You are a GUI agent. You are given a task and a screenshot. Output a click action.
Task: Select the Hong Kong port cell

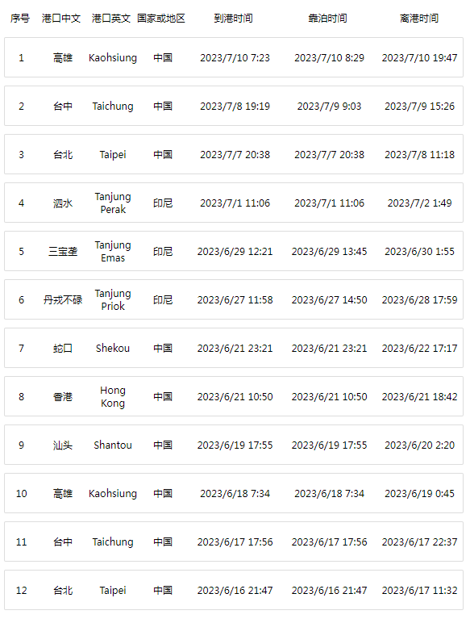113,397
